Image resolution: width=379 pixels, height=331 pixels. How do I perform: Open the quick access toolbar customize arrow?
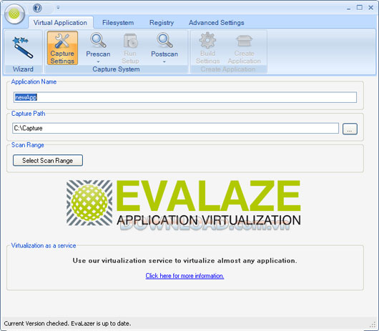pyautogui.click(x=58, y=8)
